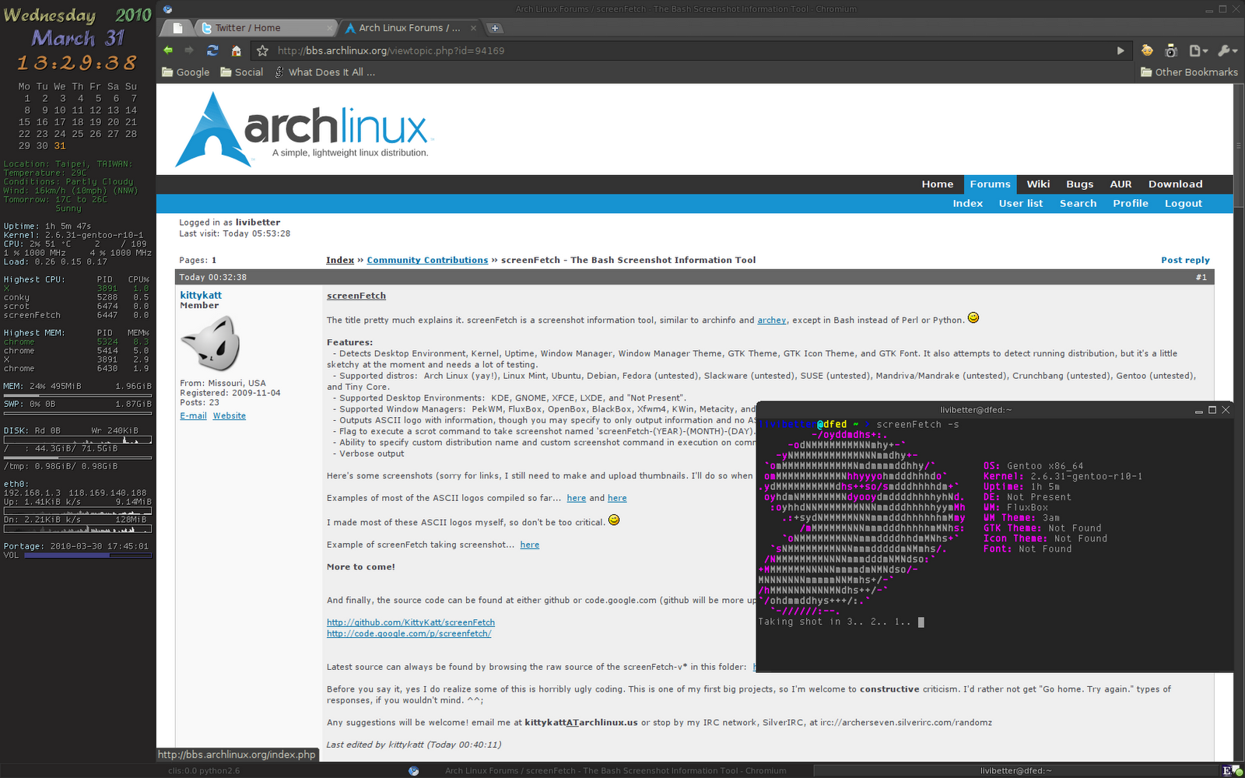The height and width of the screenshot is (778, 1245).
Task: Click the terminal cursor prompt line
Action: [840, 622]
